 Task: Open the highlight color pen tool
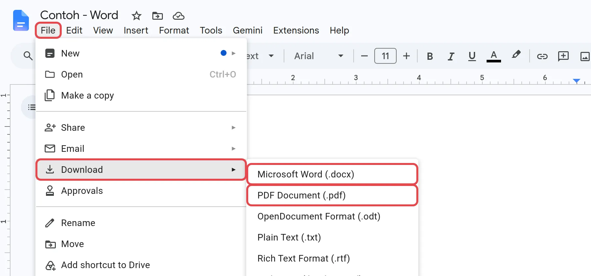click(x=516, y=55)
